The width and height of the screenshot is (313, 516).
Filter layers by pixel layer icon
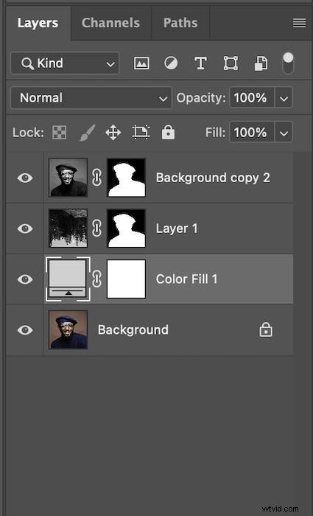point(141,63)
